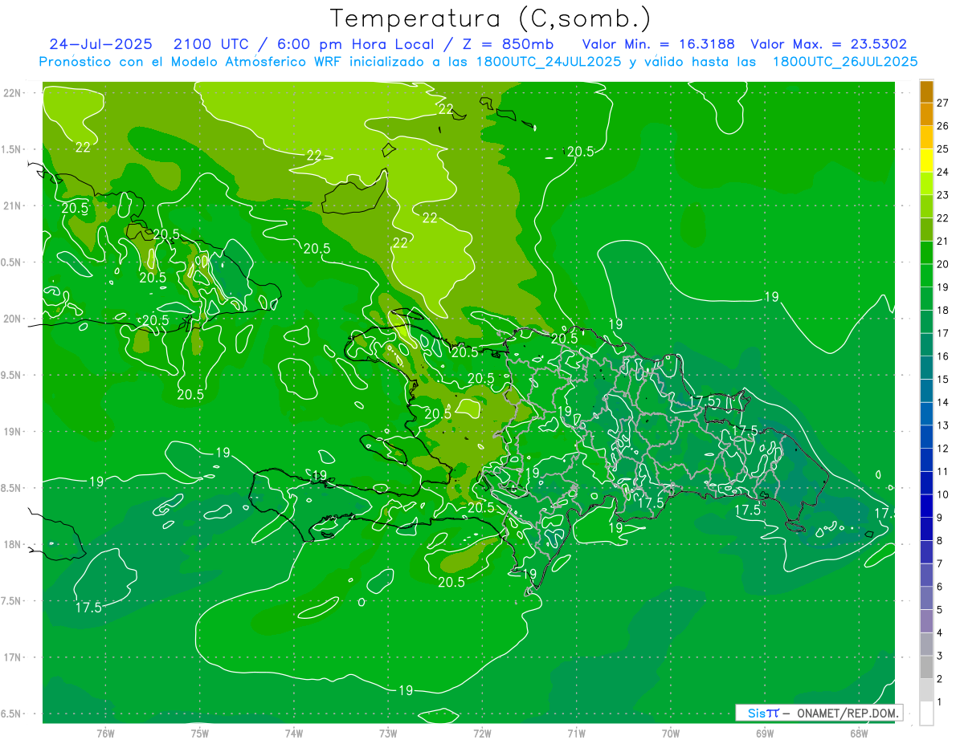Click the dark orange swatch atop the legend
The image size is (964, 744).
click(x=926, y=91)
